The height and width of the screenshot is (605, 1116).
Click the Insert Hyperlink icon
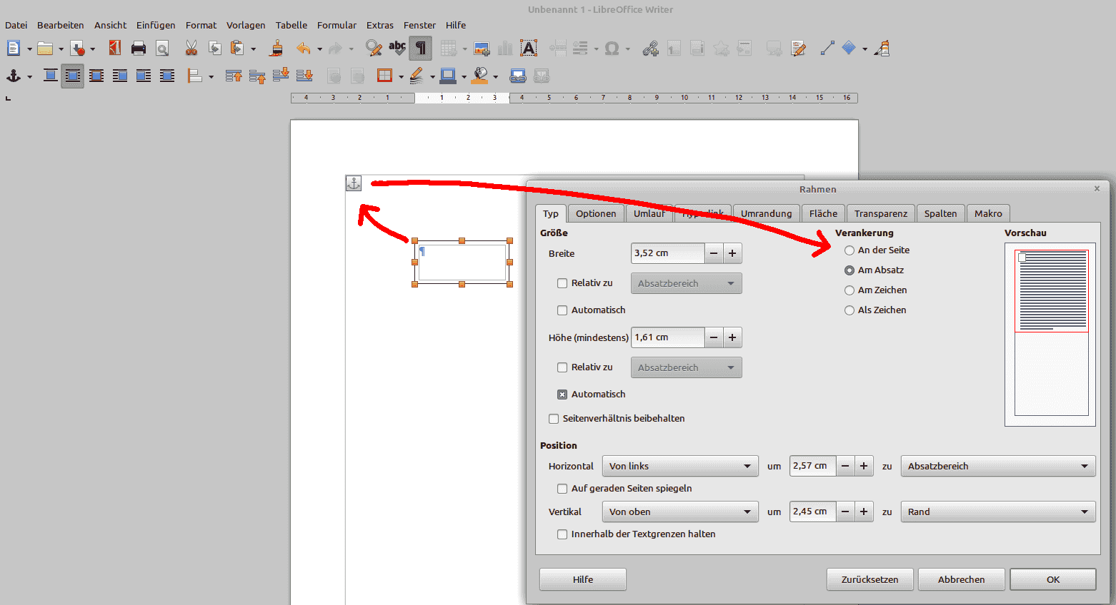click(x=650, y=49)
